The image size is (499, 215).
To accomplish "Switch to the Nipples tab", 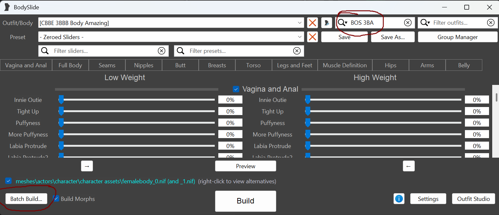I will 144,65.
